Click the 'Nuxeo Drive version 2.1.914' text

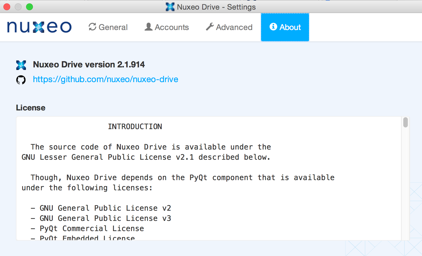point(89,65)
